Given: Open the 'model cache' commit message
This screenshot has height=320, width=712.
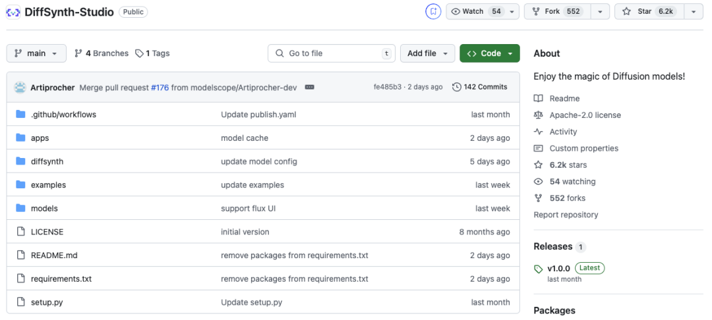Looking at the screenshot, I should click(245, 138).
